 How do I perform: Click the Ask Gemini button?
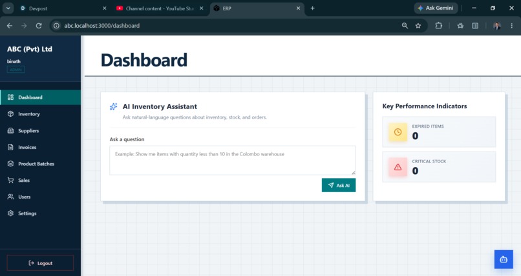[436, 8]
